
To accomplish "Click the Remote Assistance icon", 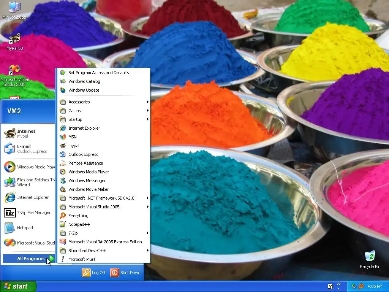I will point(63,163).
